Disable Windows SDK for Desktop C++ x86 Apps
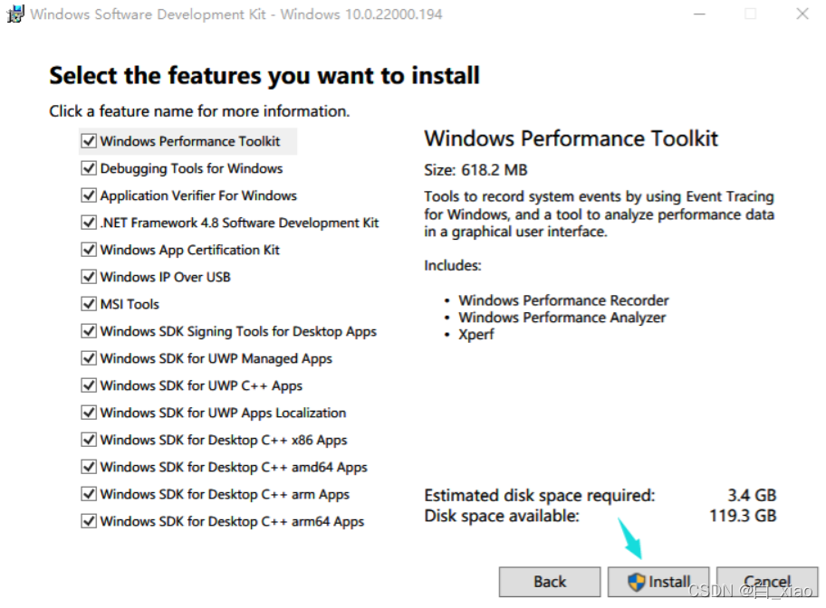This screenshot has width=826, height=608. [x=88, y=440]
